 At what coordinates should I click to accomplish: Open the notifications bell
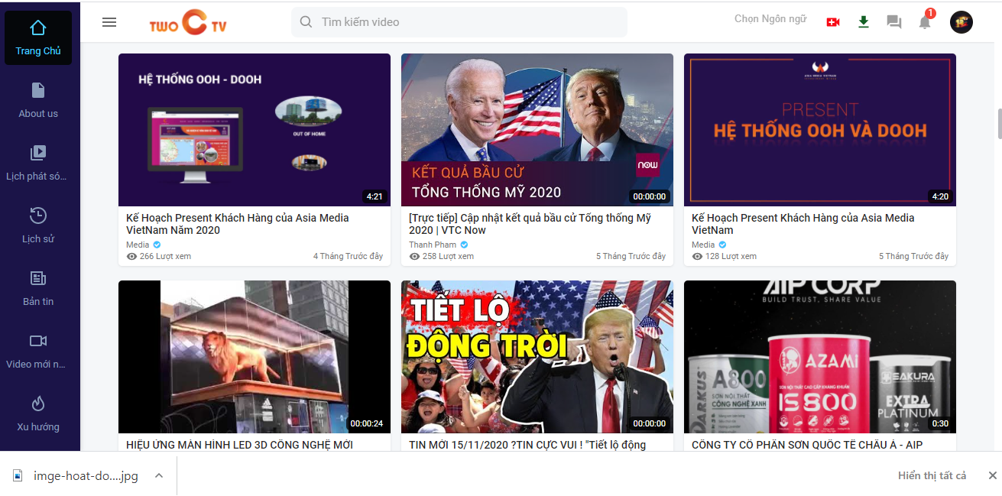(925, 21)
